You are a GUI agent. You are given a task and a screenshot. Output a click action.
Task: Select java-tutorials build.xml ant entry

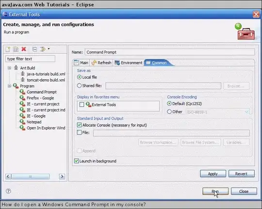click(46, 74)
